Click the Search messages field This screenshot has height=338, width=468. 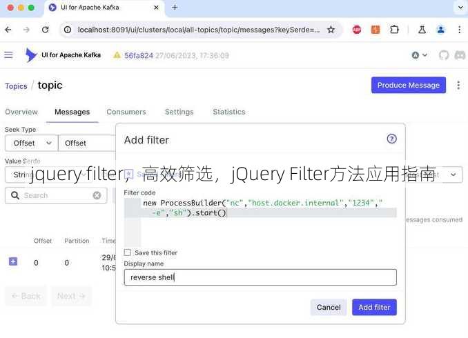56,195
